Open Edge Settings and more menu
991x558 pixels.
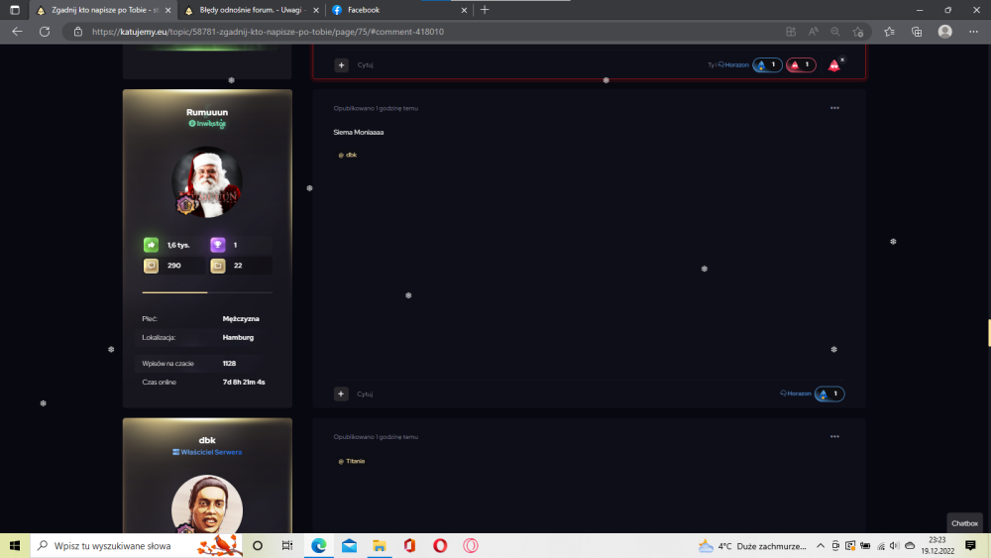973,32
